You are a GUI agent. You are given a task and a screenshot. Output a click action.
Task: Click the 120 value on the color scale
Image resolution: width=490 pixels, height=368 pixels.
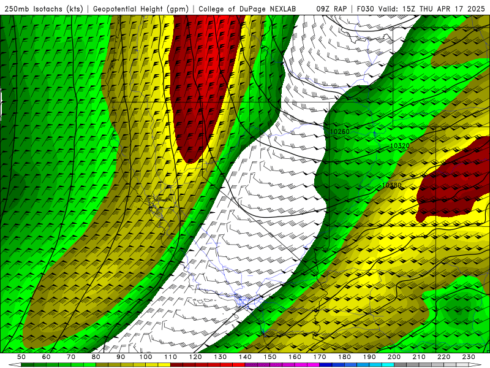(x=195, y=357)
